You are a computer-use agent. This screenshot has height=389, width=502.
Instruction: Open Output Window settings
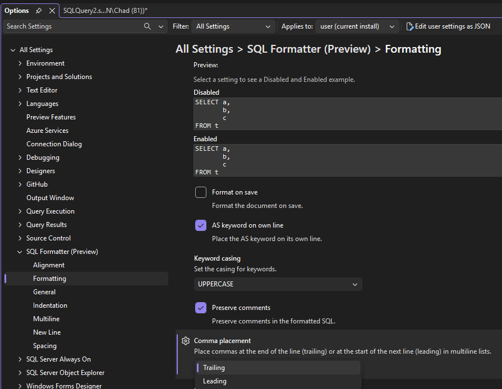[x=50, y=198]
